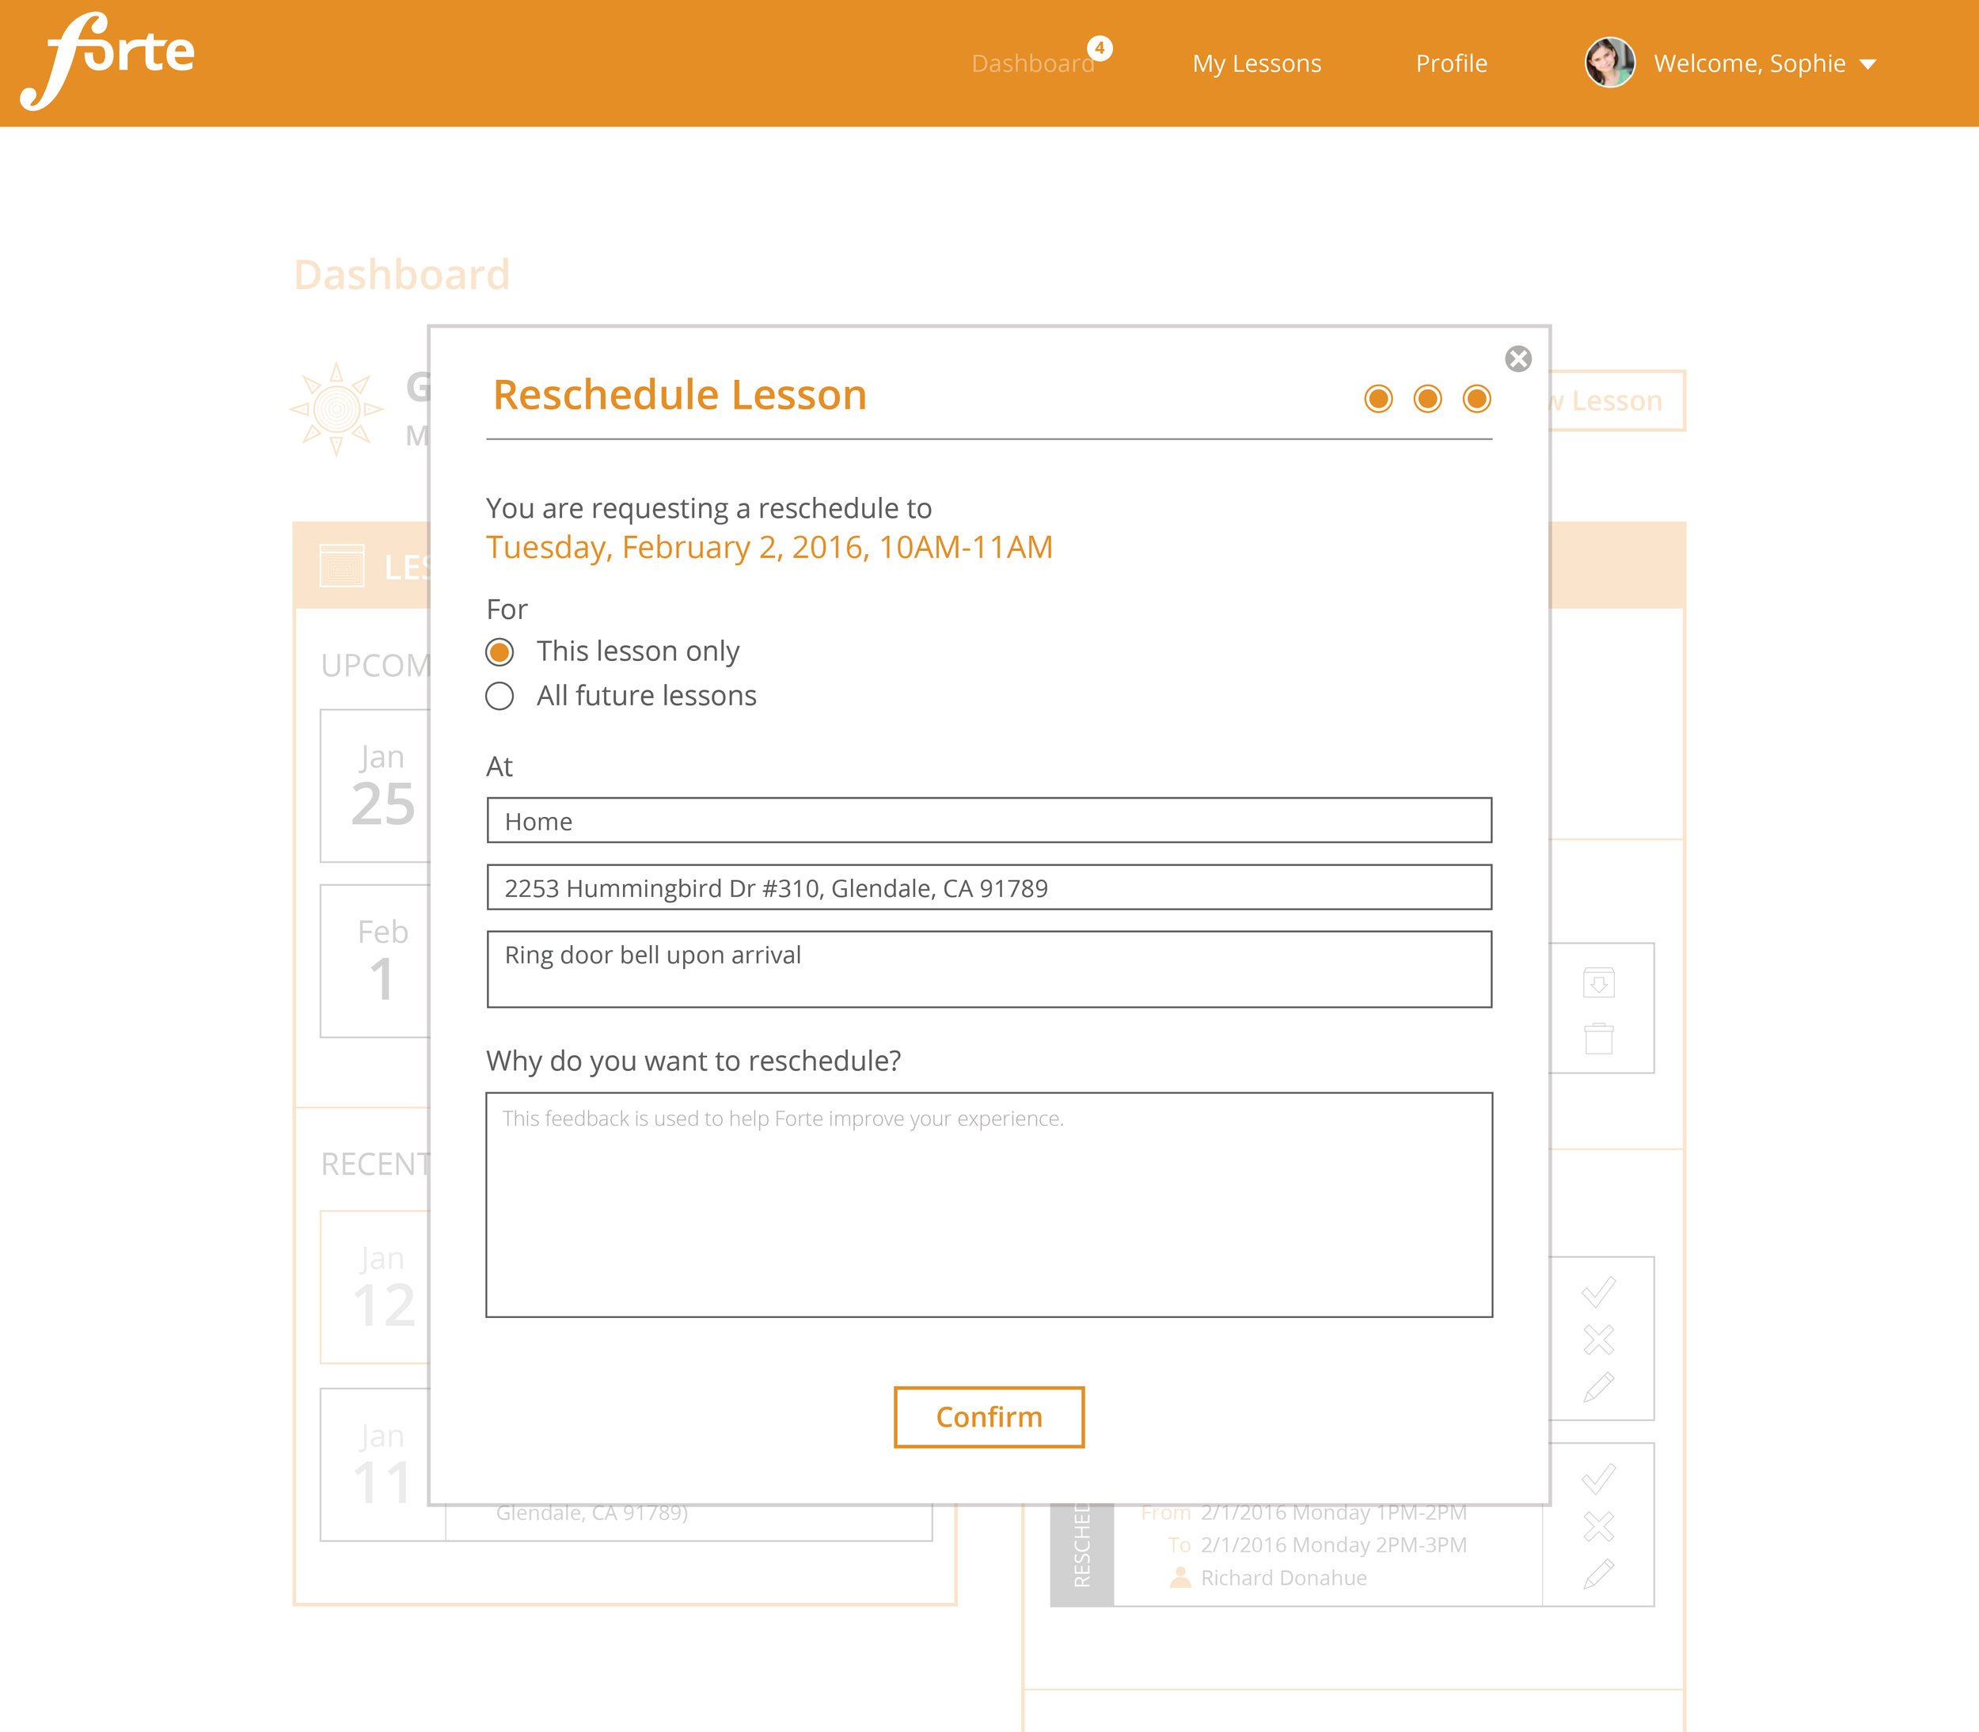Click the first step progress dot
This screenshot has height=1732, width=1979.
pyautogui.click(x=1378, y=398)
